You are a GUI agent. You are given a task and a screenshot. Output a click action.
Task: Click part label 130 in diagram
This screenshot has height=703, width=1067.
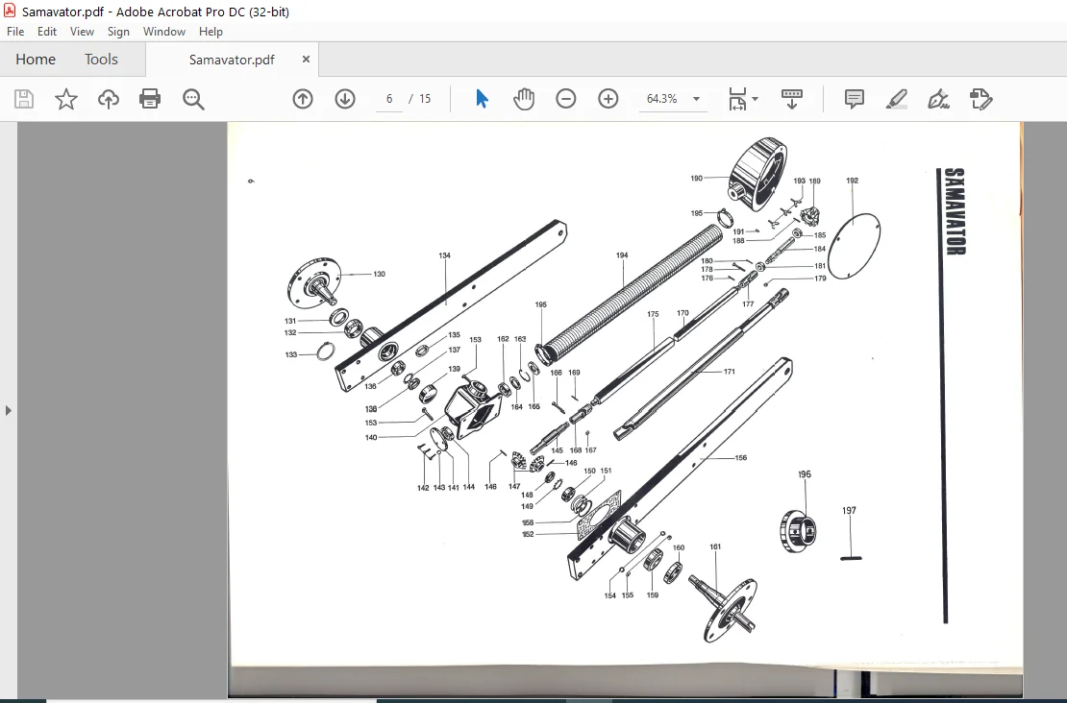point(379,274)
